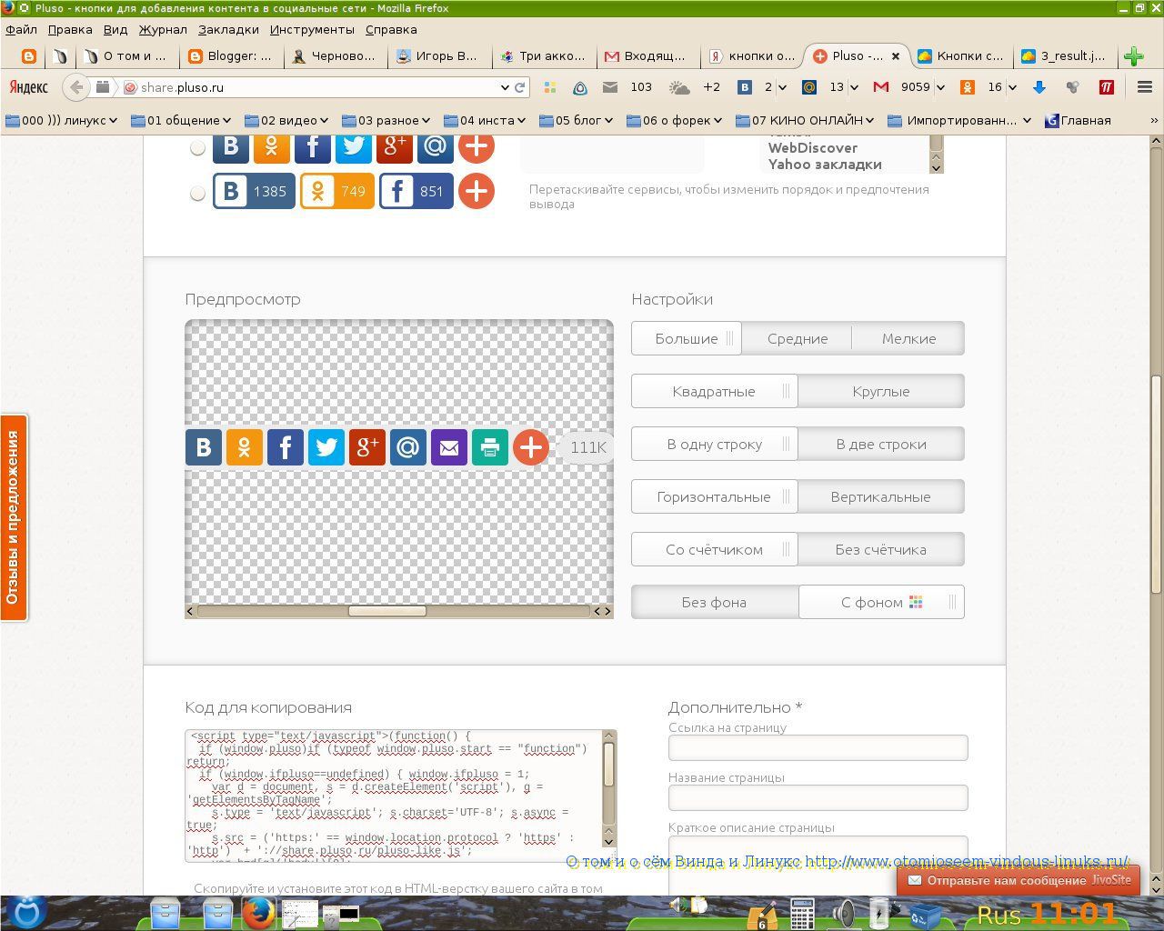Switch to Круглые button shape

tap(880, 391)
